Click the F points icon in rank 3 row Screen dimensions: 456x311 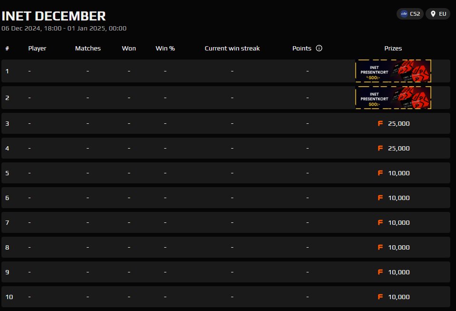click(380, 123)
